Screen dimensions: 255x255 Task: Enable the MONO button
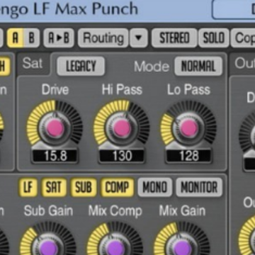[x=155, y=188]
